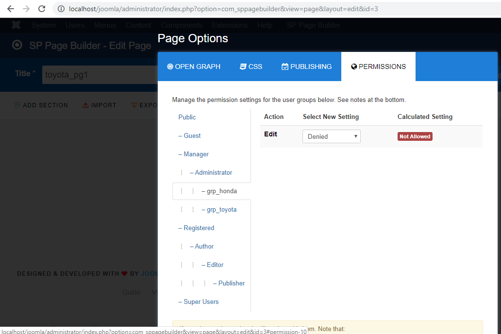The width and height of the screenshot is (501, 334).
Task: Select the Public user group
Action: click(187, 117)
